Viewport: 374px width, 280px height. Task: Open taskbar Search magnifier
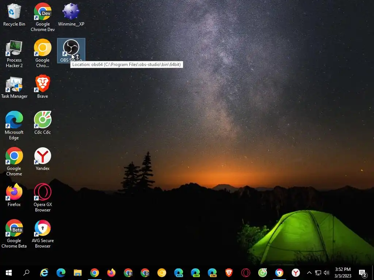[x=26, y=273]
